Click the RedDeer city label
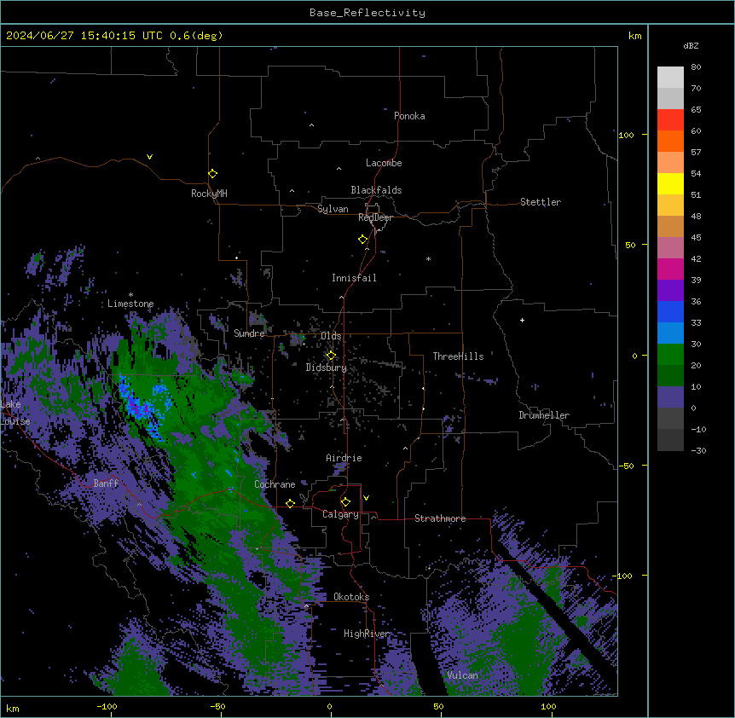 tap(375, 217)
